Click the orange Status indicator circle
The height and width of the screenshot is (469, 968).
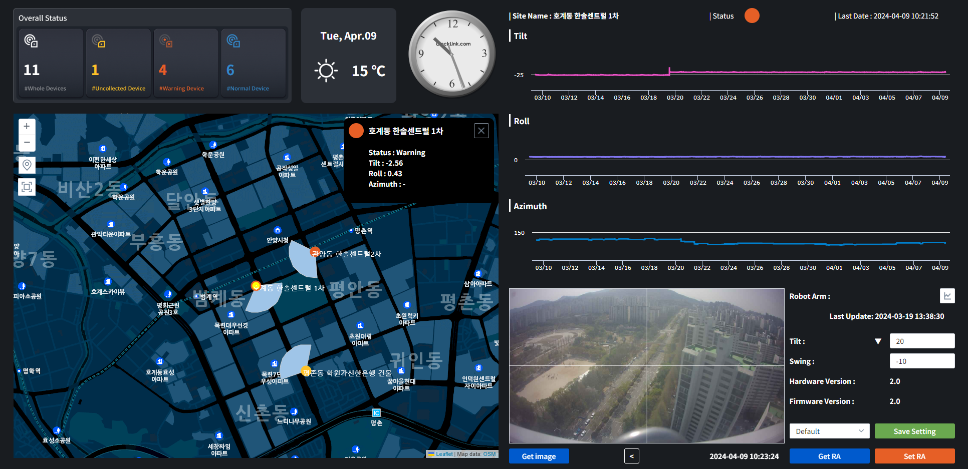[752, 16]
